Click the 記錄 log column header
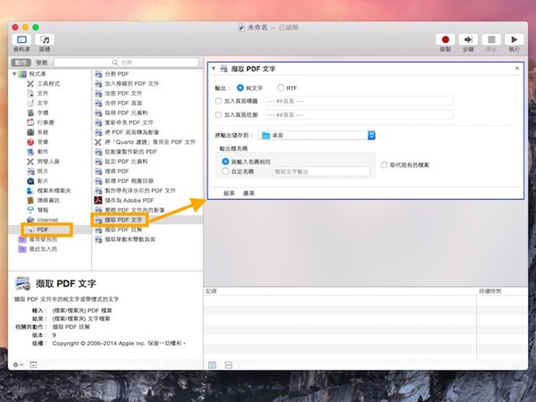The height and width of the screenshot is (402, 536). tap(340, 291)
